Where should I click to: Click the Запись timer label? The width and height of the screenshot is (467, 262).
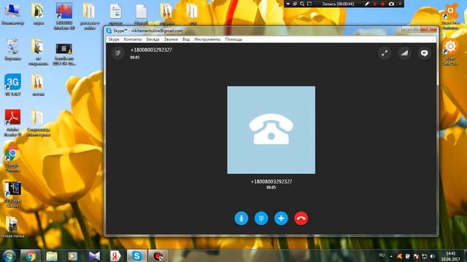click(x=338, y=4)
